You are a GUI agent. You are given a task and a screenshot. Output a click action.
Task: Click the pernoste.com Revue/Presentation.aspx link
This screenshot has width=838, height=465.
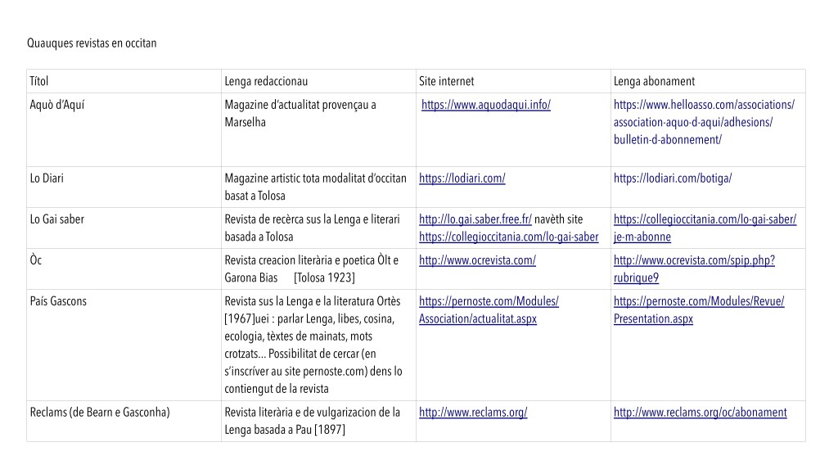click(699, 310)
